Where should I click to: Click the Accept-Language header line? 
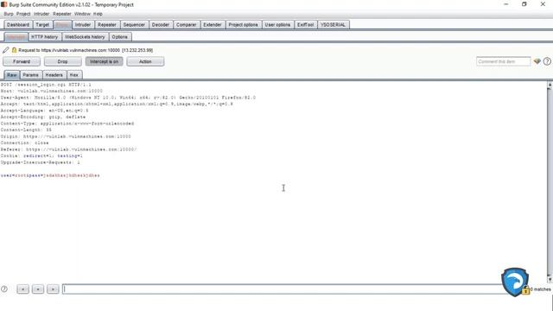44,111
